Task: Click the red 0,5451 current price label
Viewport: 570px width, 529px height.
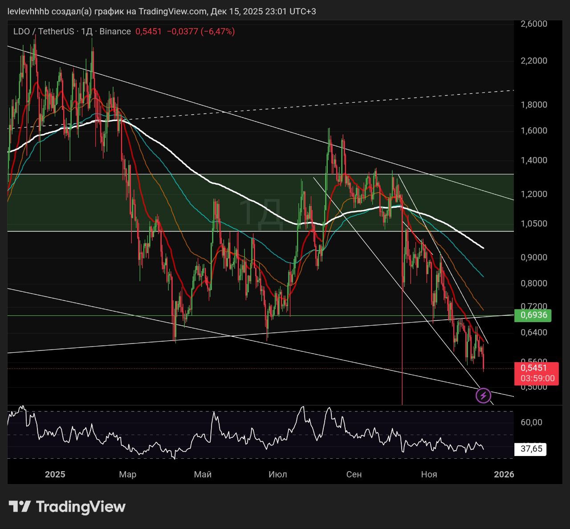Action: pyautogui.click(x=536, y=368)
